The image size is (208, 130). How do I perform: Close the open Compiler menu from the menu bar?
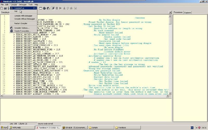[x=14, y=4]
